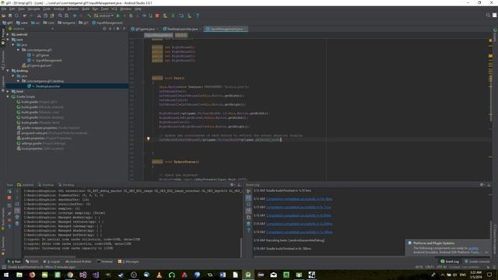Screen dimensions: 498x280
Task: Click the Run panel settings gear icon
Action: [x=232, y=184]
